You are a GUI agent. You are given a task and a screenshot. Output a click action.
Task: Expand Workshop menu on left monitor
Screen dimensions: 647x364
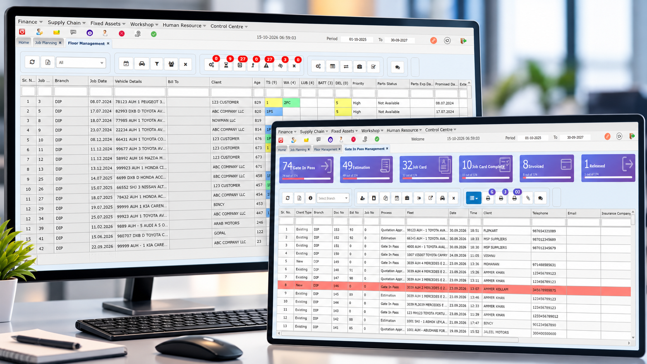pyautogui.click(x=144, y=24)
